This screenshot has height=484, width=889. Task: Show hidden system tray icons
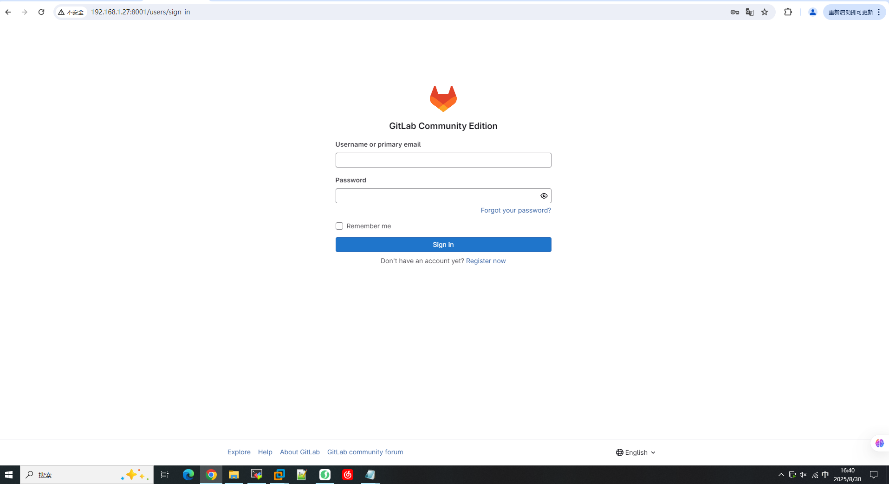[781, 475]
